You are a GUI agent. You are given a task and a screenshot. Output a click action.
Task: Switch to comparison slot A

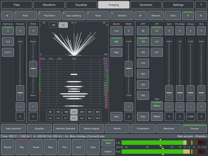(188, 16)
